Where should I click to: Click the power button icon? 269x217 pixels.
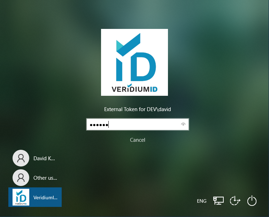click(252, 201)
